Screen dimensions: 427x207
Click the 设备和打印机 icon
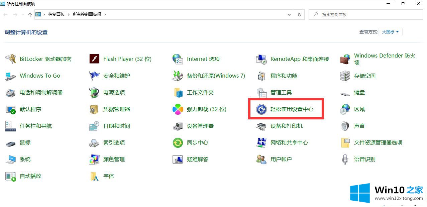[x=261, y=126]
